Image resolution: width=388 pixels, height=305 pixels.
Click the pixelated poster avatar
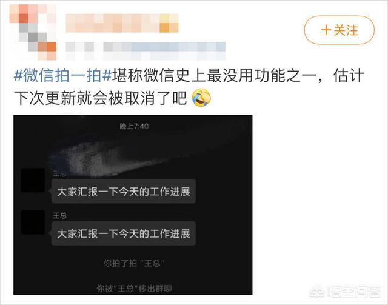point(33,32)
